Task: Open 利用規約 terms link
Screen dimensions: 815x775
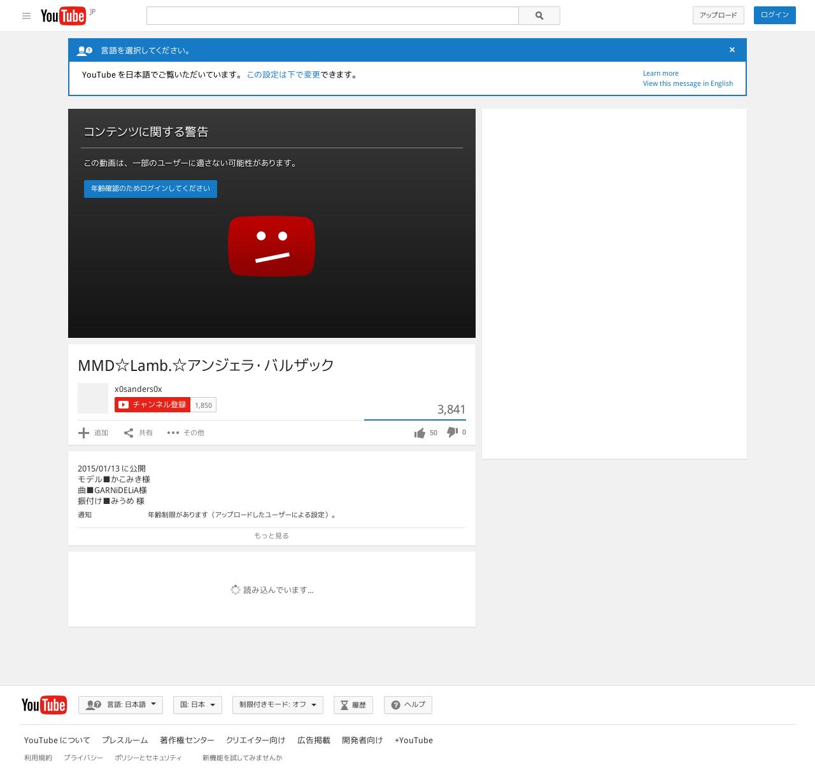Action: (x=38, y=758)
